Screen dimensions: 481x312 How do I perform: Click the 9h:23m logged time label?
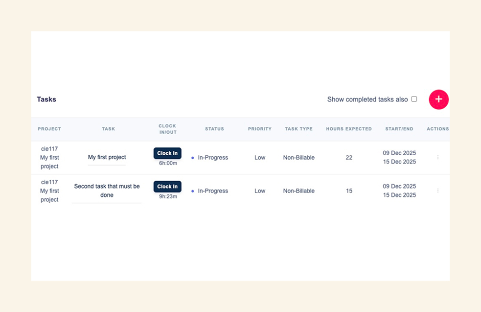pyautogui.click(x=167, y=195)
